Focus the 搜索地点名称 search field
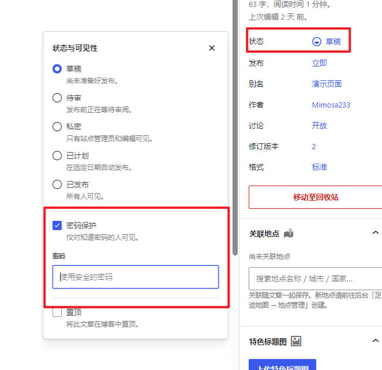Image resolution: width=382 pixels, height=370 pixels. [x=316, y=279]
